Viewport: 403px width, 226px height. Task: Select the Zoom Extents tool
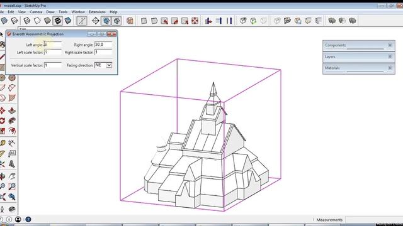click(x=3, y=196)
